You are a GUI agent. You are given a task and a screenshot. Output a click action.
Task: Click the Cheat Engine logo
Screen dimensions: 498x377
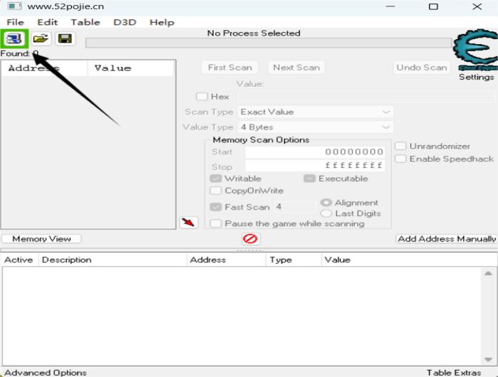click(474, 48)
